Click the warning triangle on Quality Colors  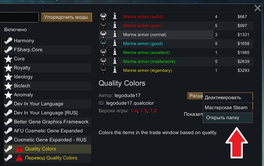coord(20,149)
